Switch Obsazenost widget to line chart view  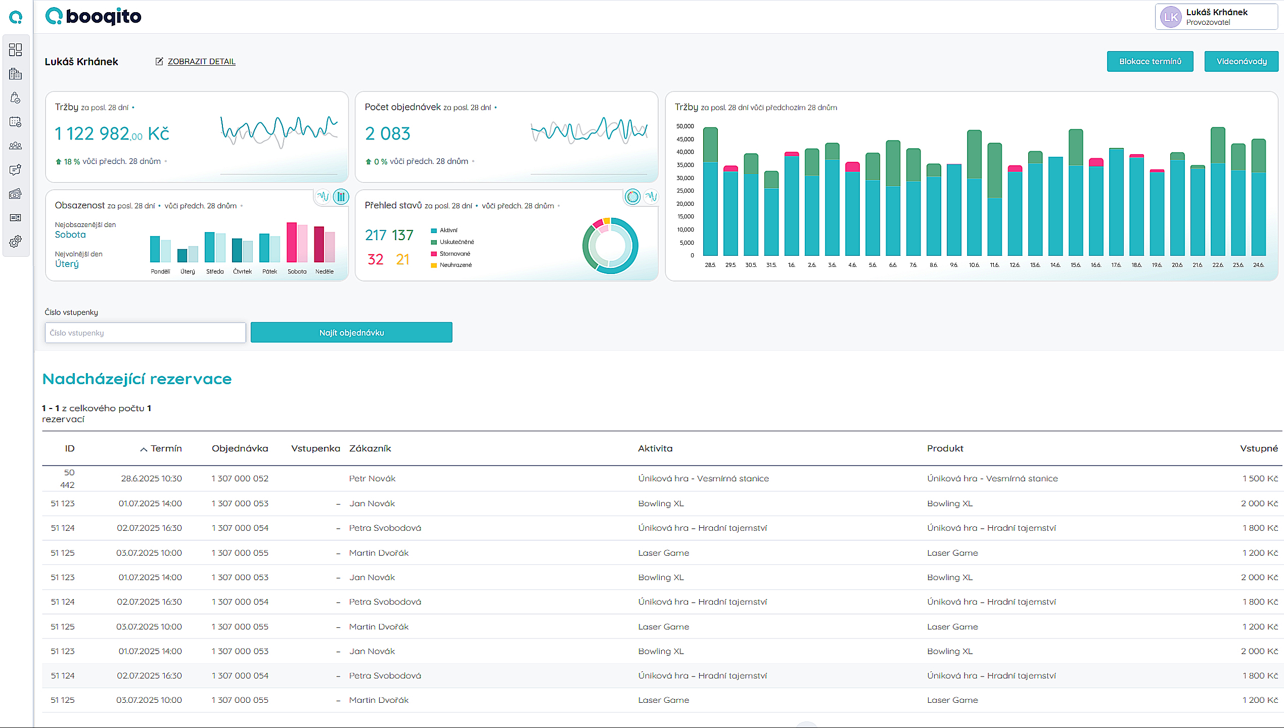tap(324, 197)
